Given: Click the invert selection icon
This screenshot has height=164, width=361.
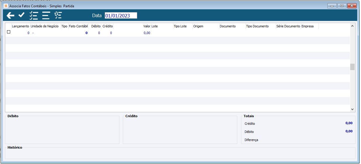Looking at the screenshot, I should click(x=58, y=15).
